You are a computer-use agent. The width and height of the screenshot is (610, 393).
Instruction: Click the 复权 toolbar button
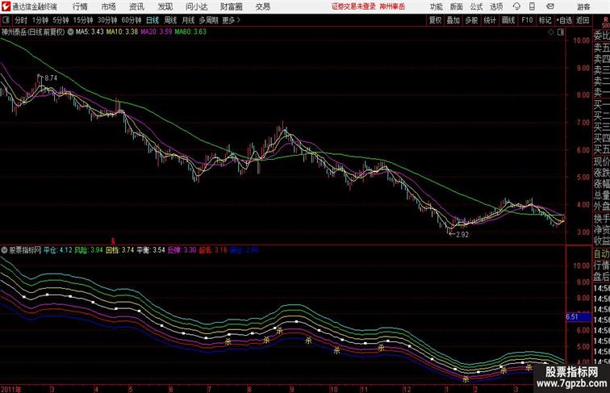[x=436, y=20]
